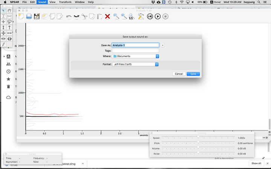Click the Cut scissors icon
This screenshot has width=271, height=169.
coord(84,17)
